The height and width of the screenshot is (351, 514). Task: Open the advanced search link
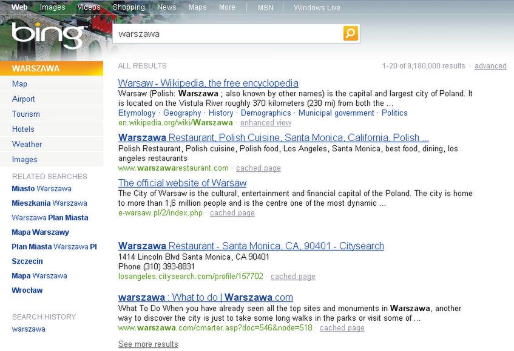point(490,66)
